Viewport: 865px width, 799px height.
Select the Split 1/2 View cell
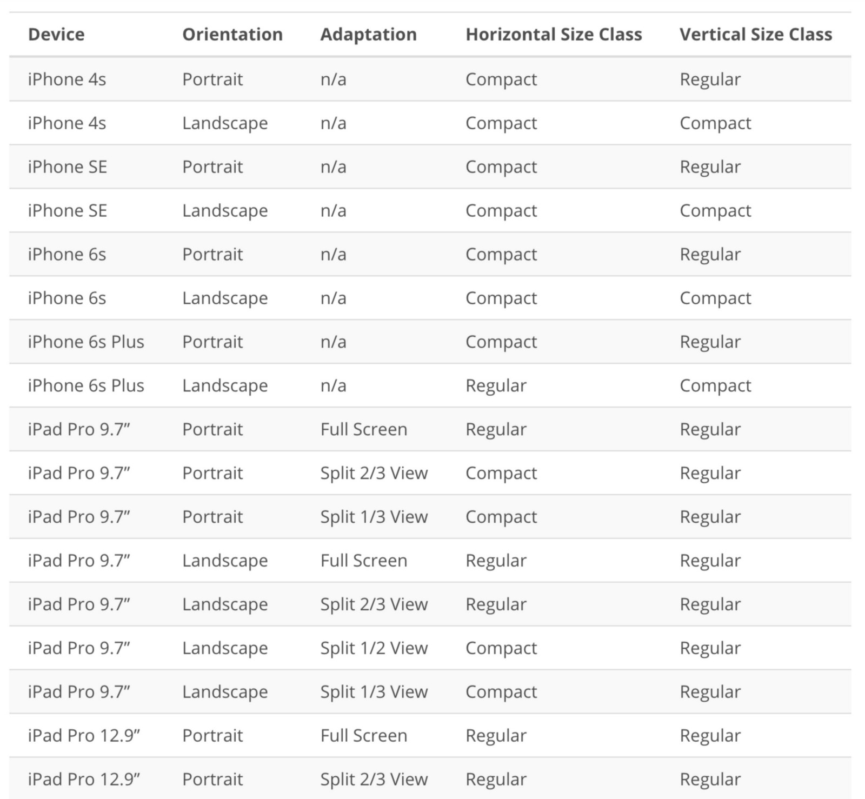(374, 648)
